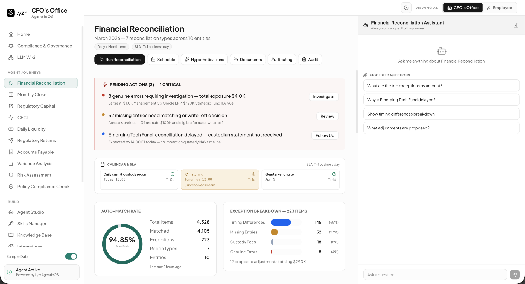Screen dimensions: 525x284
Task: Click the Monthly Close calendar icon
Action: tap(11, 94)
